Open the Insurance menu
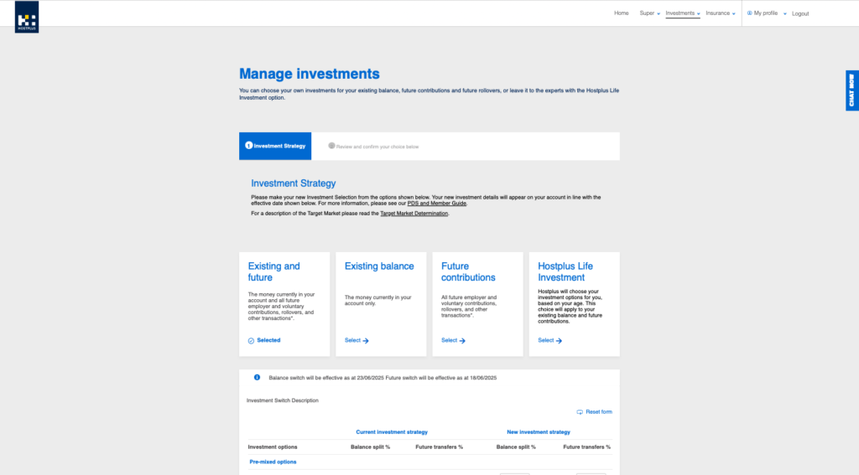Image resolution: width=859 pixels, height=475 pixels. point(718,13)
